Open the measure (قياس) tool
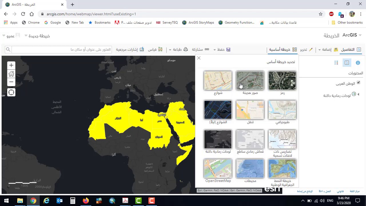 point(155,49)
